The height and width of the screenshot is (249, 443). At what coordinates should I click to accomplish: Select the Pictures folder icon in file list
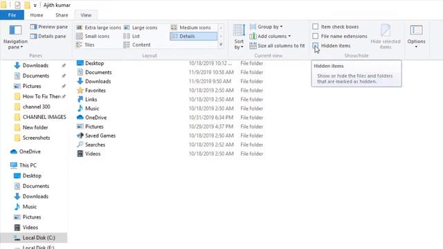point(80,126)
